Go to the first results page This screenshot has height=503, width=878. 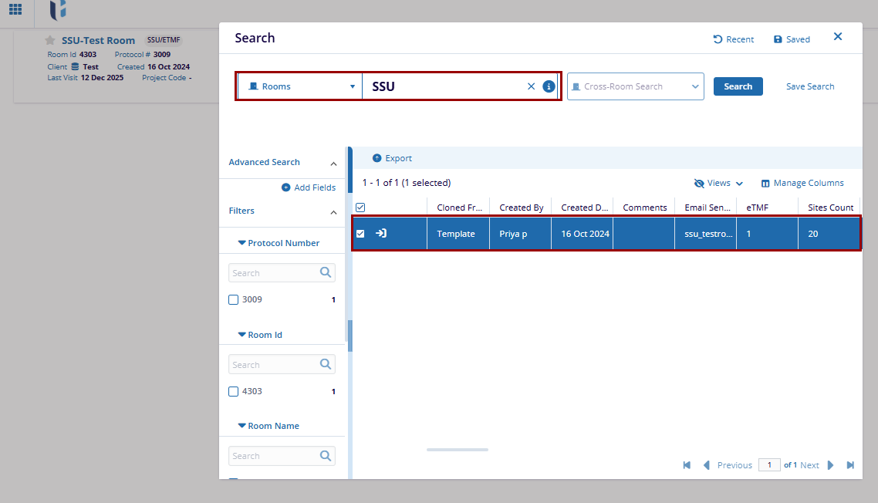(687, 465)
